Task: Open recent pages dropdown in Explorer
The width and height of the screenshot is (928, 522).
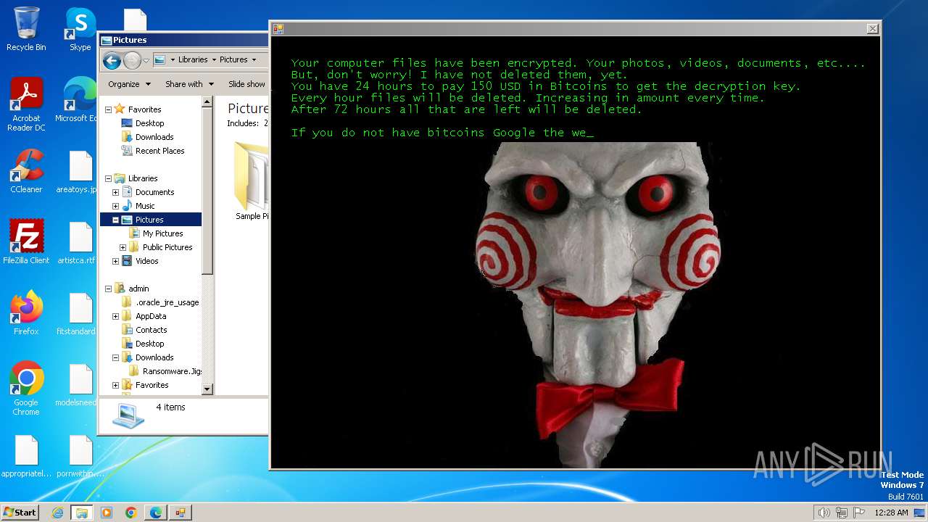Action: pyautogui.click(x=146, y=60)
